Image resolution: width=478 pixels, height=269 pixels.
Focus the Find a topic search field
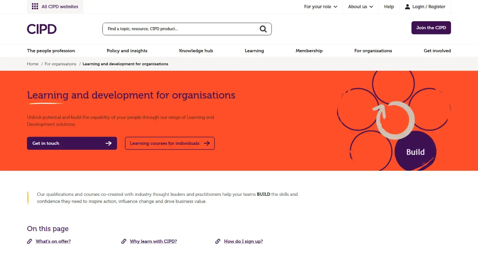coord(187,29)
